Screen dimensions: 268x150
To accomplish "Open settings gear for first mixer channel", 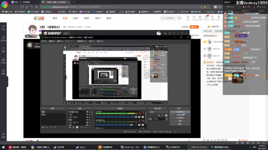I will [x=143, y=117].
